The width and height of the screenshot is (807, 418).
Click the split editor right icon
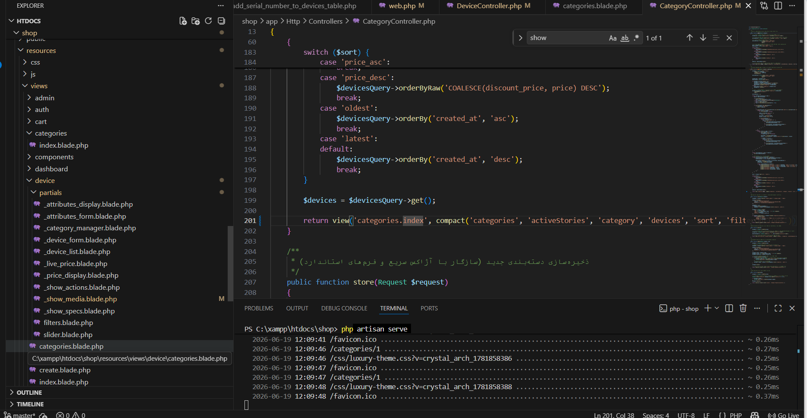[778, 6]
